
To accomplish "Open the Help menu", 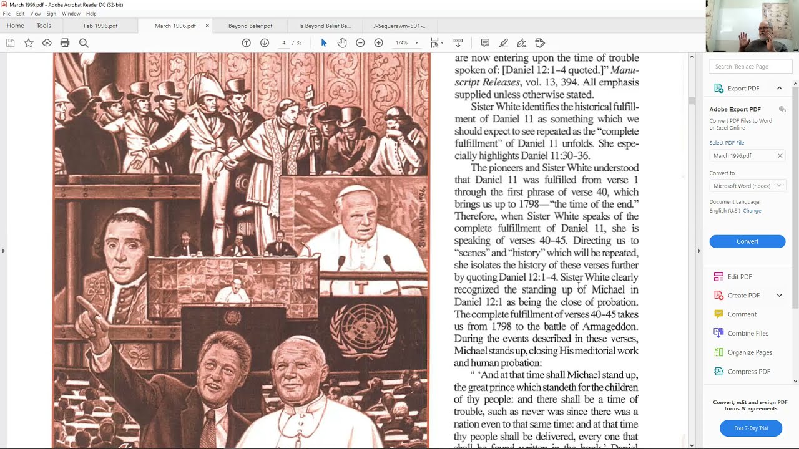I will (91, 14).
